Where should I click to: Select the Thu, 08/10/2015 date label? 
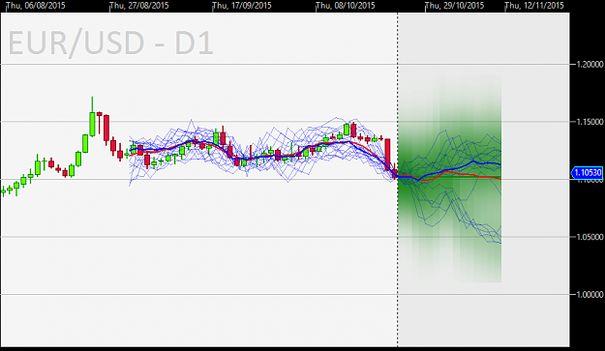[346, 6]
